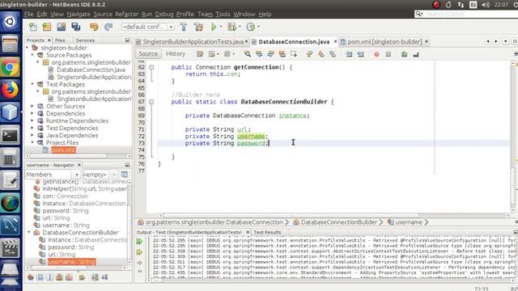Image resolution: width=518 pixels, height=291 pixels.
Task: Switch to the Test Results tab
Action: click(x=267, y=232)
